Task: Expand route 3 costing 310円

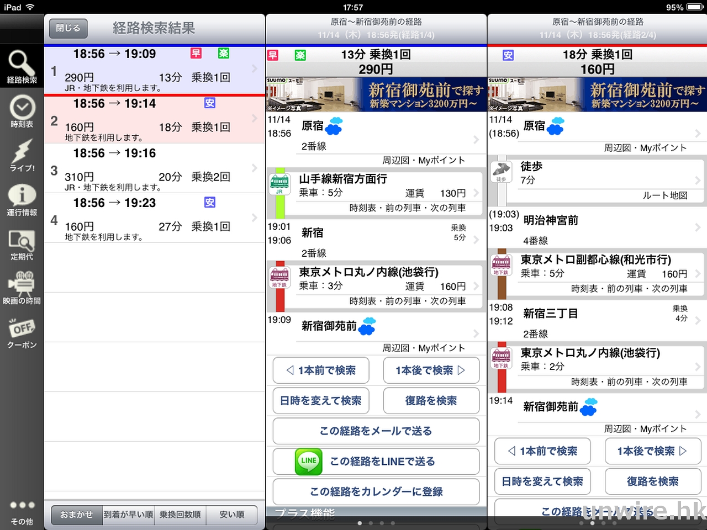Action: coord(154,168)
